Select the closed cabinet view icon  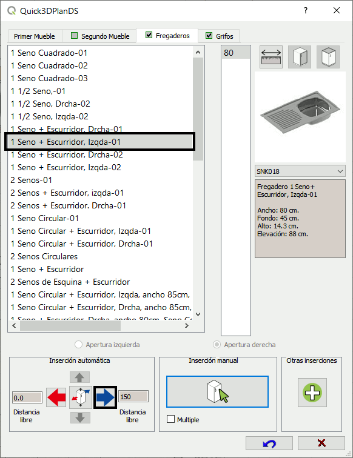point(328,57)
